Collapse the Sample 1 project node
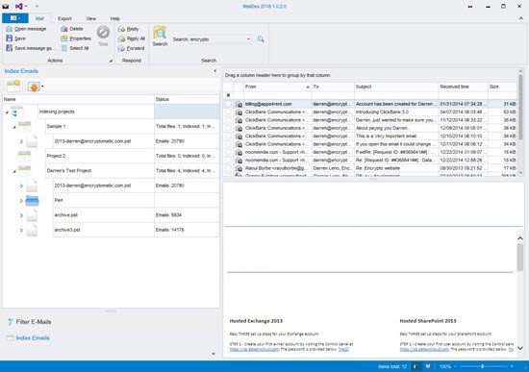Viewport: 529px width, 372px height. coord(14,127)
